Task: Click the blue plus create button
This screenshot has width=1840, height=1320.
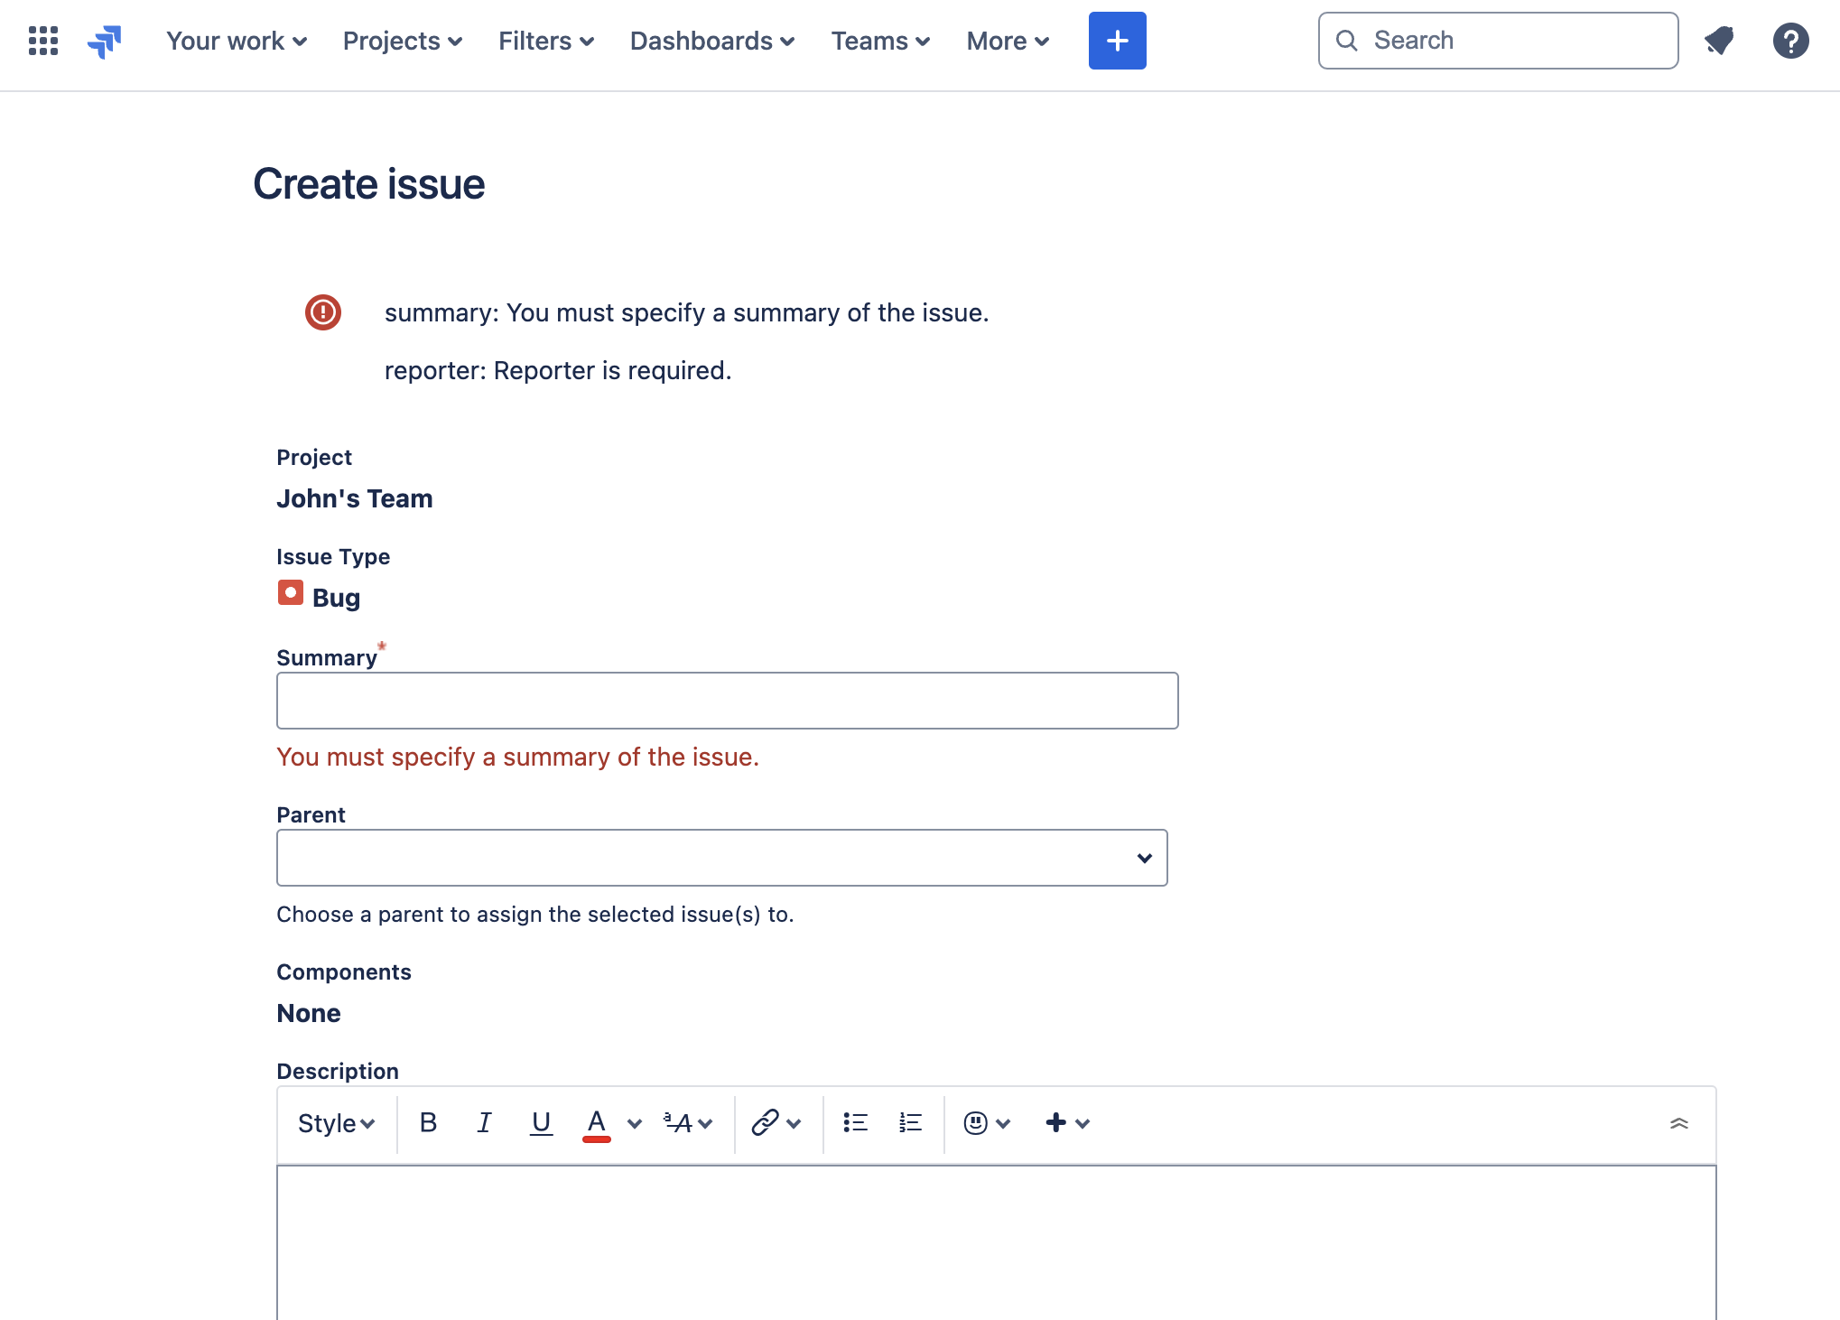Action: tap(1117, 41)
